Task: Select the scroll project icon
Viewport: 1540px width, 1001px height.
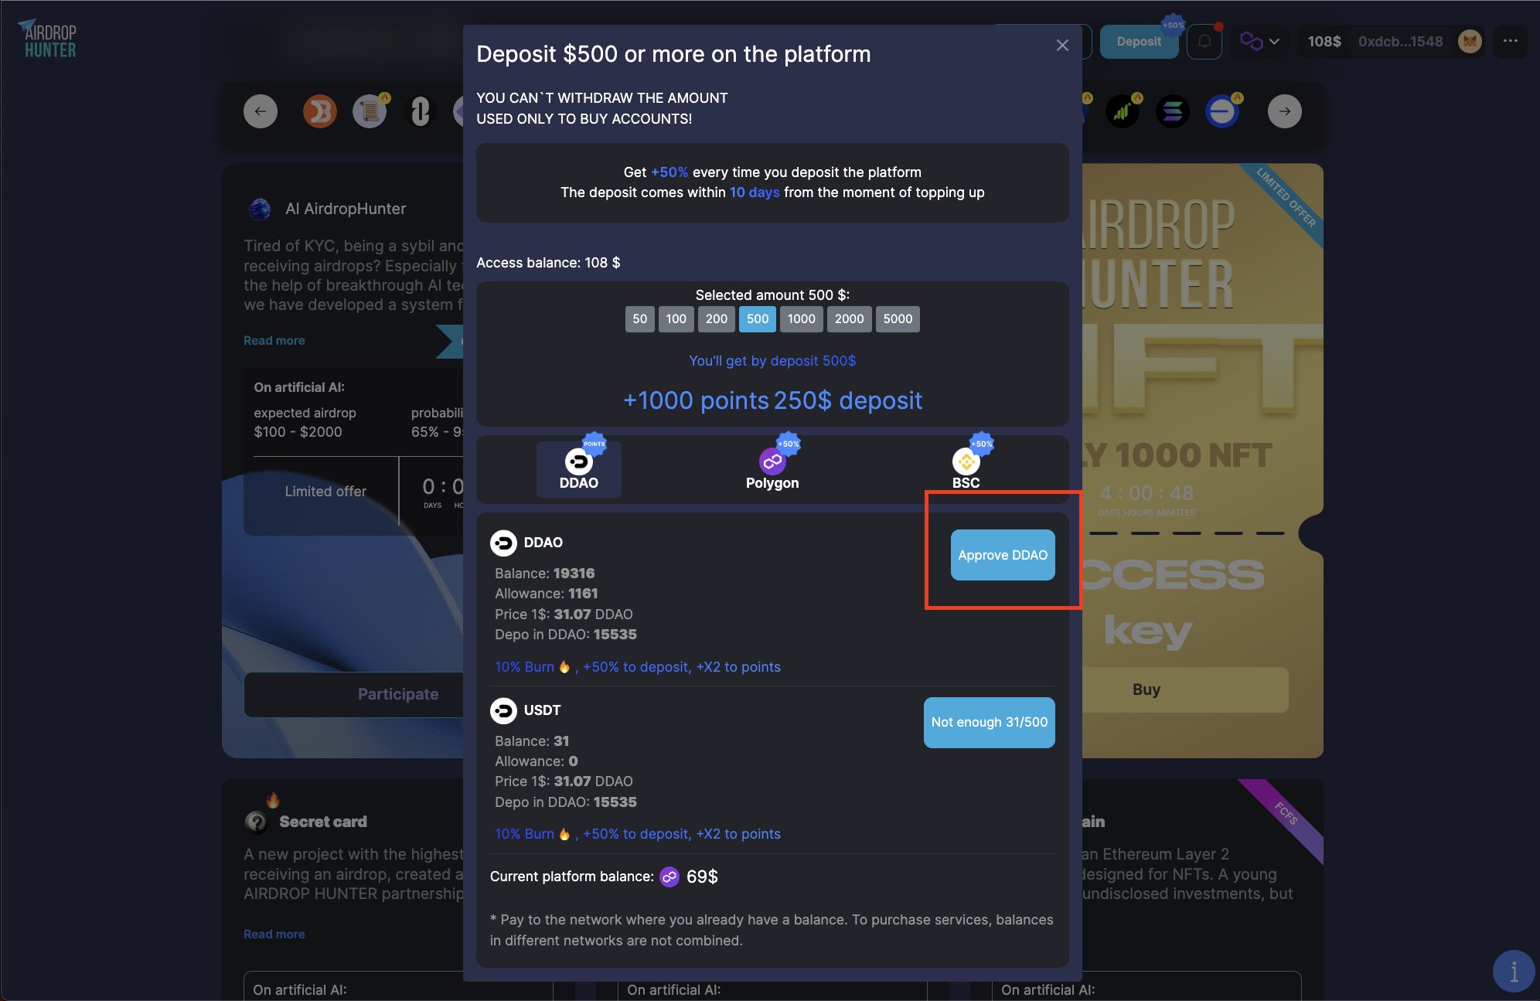Action: click(370, 111)
